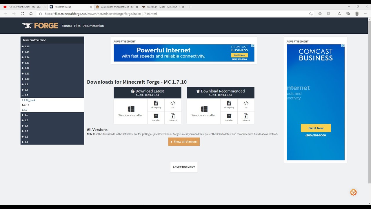Click the site lock icon in address bar

point(41,14)
